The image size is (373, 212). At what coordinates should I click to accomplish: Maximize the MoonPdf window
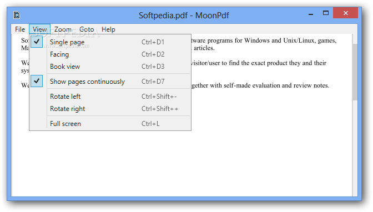pyautogui.click(x=326, y=13)
